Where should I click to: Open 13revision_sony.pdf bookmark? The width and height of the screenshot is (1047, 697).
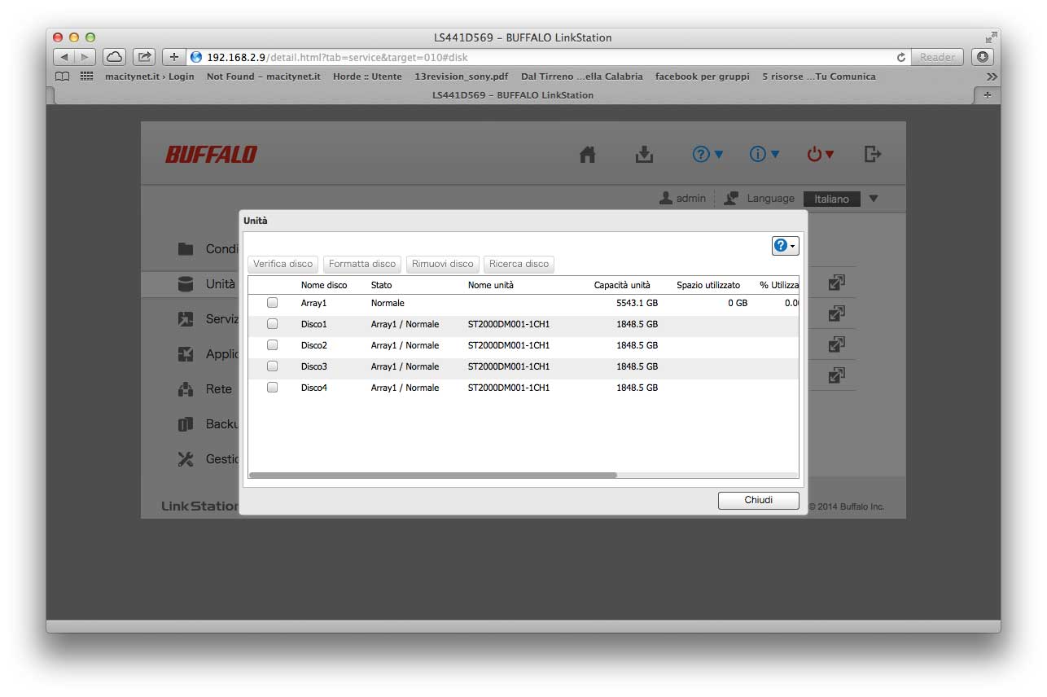(x=461, y=77)
